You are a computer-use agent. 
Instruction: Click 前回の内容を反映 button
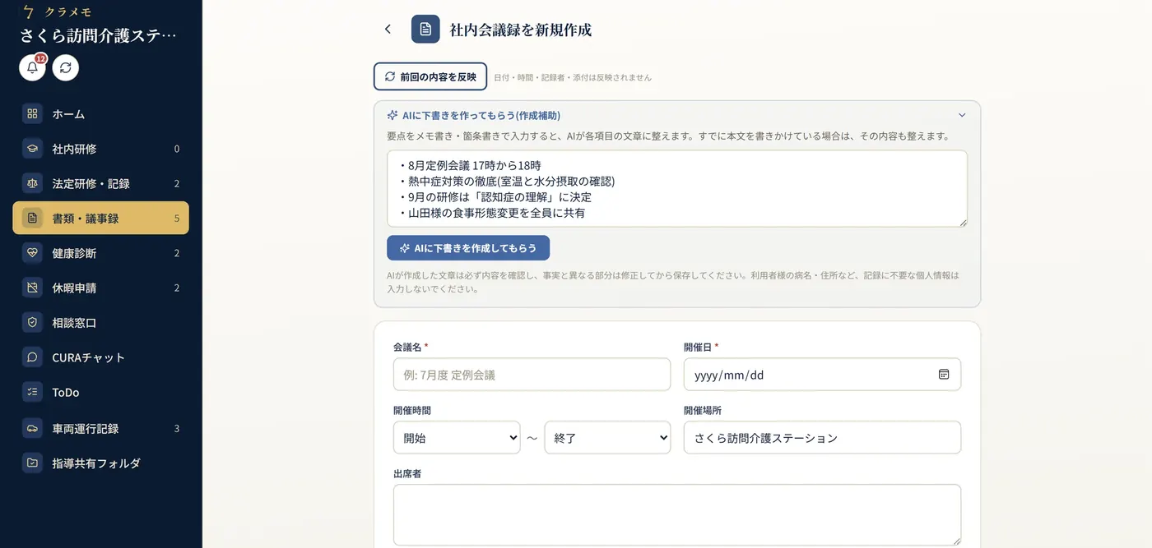(430, 76)
